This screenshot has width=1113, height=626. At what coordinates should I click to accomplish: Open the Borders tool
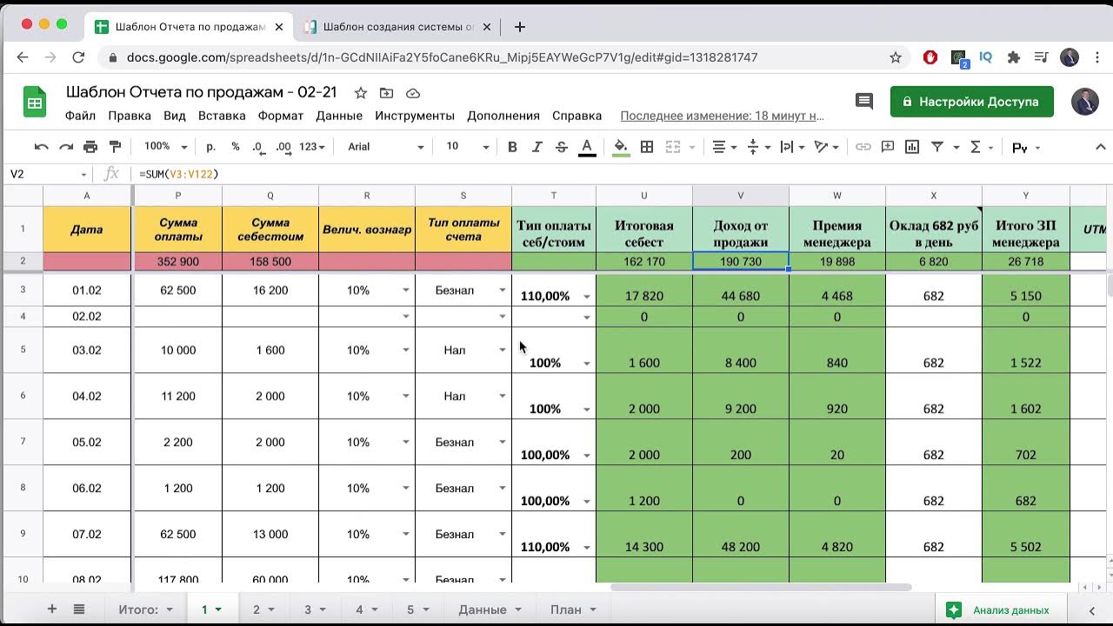647,147
